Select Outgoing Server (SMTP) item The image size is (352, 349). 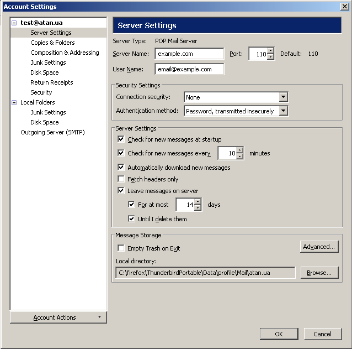(52, 132)
